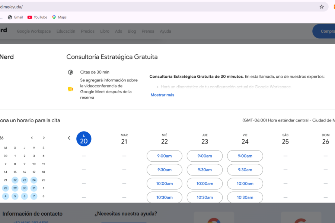Screen dimensions: 335x223
Task: Pick highlighted day 7 in mini calendar
Action: pos(34,196)
